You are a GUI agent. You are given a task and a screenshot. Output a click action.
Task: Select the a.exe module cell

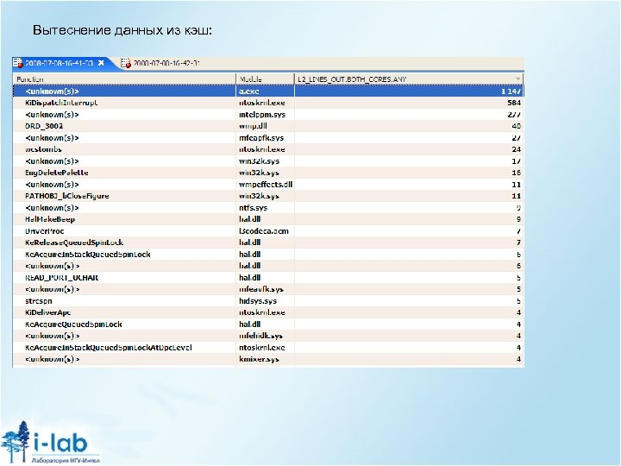click(x=265, y=91)
